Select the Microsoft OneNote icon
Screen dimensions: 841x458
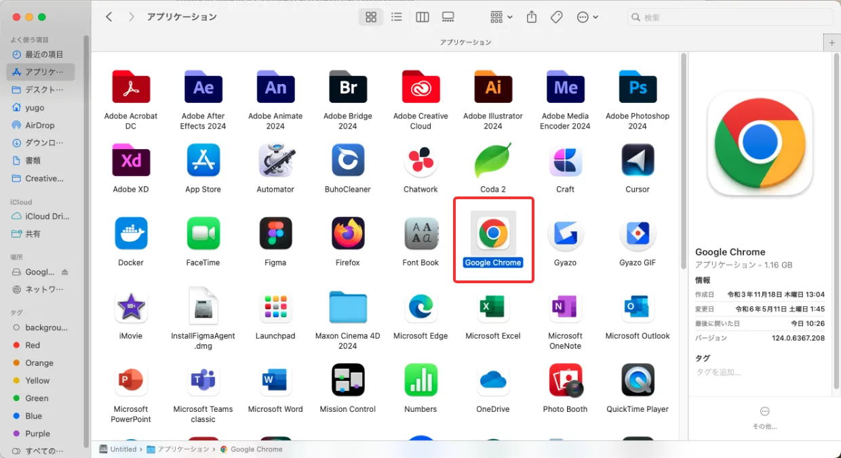tap(566, 307)
